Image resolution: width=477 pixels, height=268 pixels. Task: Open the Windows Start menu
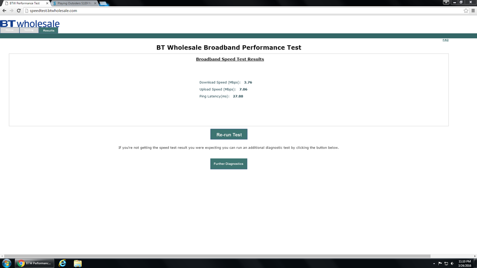pyautogui.click(x=6, y=263)
